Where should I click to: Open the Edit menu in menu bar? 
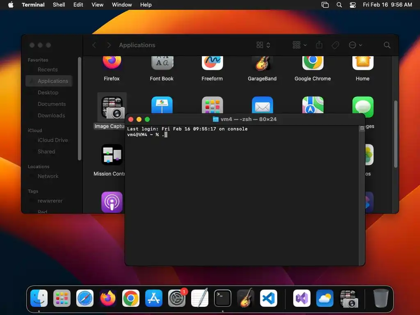[78, 5]
